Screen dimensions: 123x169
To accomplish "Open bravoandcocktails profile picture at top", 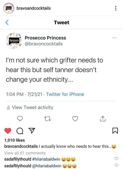I will point(9,8).
